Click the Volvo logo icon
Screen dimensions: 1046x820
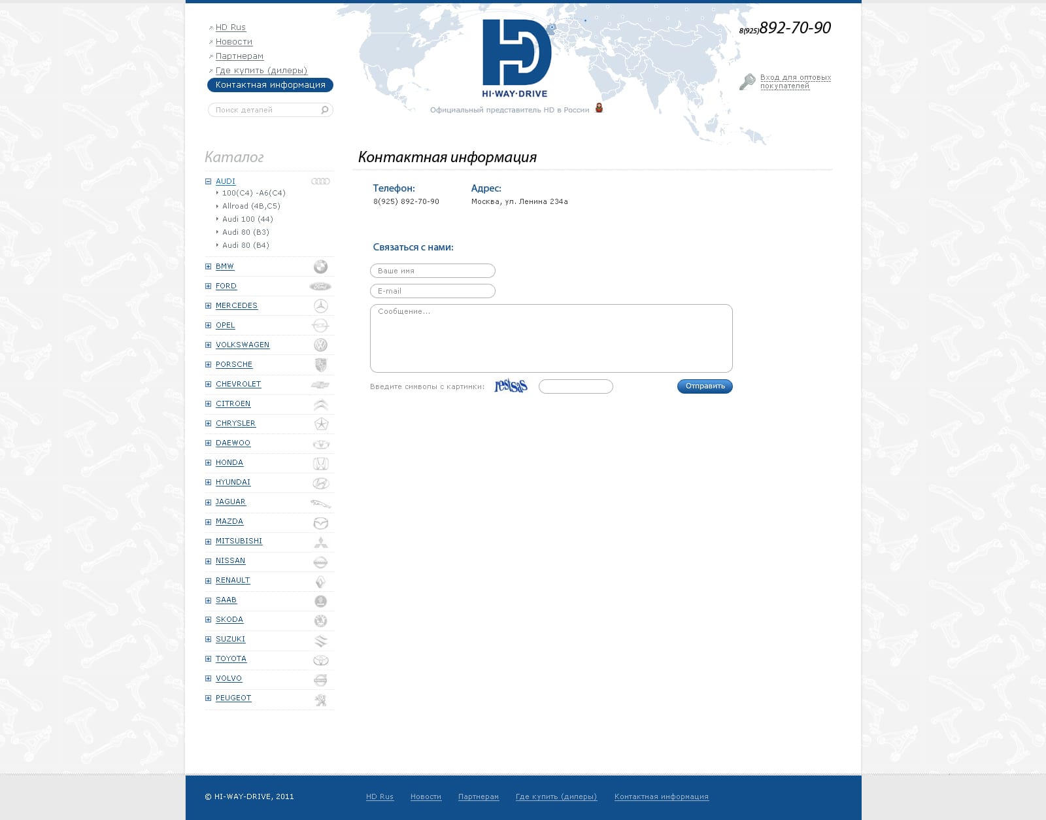[320, 680]
